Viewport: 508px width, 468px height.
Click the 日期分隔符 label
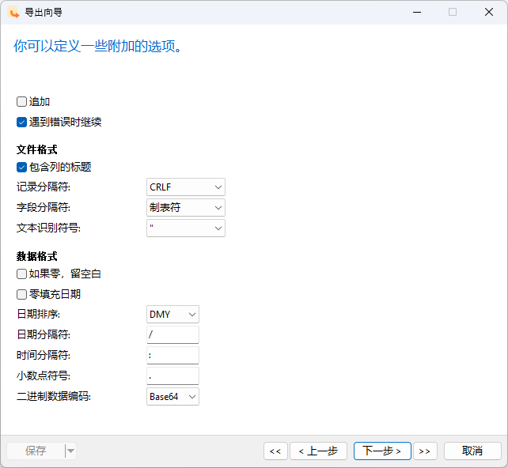click(44, 334)
